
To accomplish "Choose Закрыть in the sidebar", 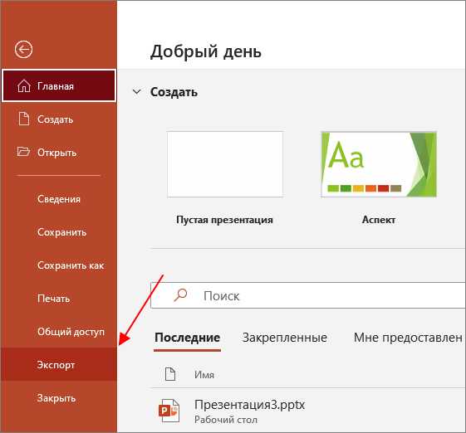I will (x=59, y=397).
